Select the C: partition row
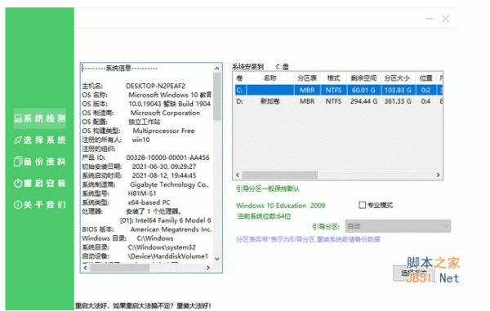 [x=338, y=91]
